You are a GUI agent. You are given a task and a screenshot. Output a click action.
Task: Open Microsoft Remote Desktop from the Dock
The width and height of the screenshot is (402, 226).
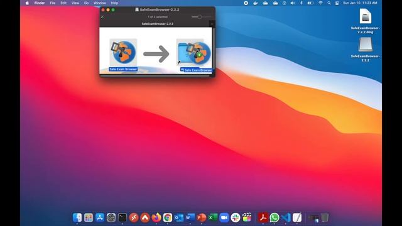[134, 218]
